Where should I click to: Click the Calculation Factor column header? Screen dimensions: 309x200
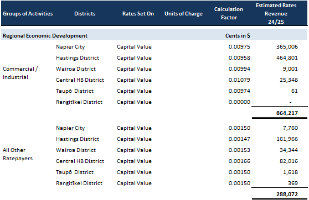point(229,13)
